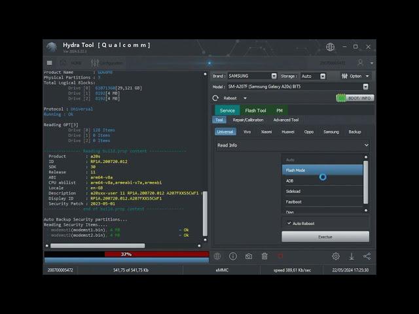419x314 pixels.
Task: Click the 37% progress bar
Action: [126, 254]
